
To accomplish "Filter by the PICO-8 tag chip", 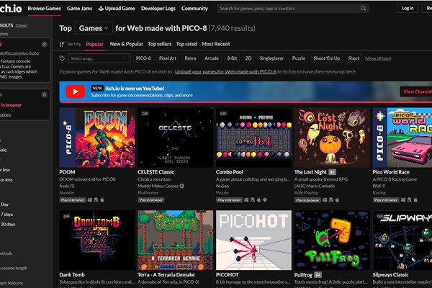I will (143, 58).
